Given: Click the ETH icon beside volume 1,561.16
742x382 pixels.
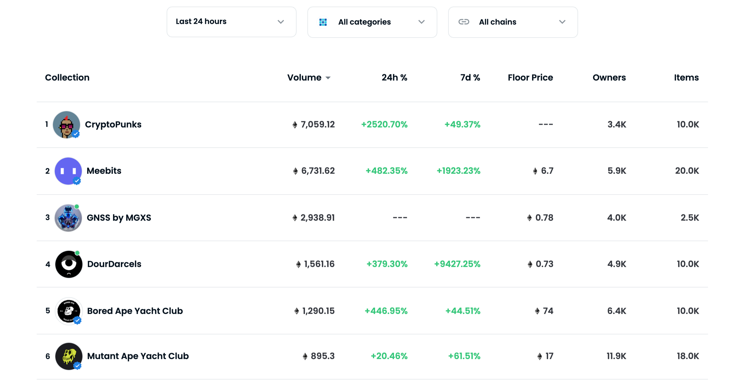Looking at the screenshot, I should (x=298, y=264).
